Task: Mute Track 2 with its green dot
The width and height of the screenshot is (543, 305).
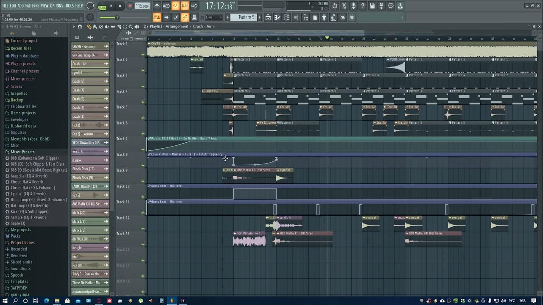Action: (143, 70)
